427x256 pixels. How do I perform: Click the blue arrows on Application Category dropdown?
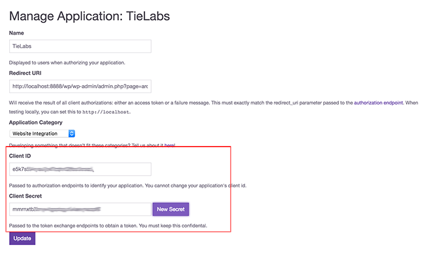[71, 134]
